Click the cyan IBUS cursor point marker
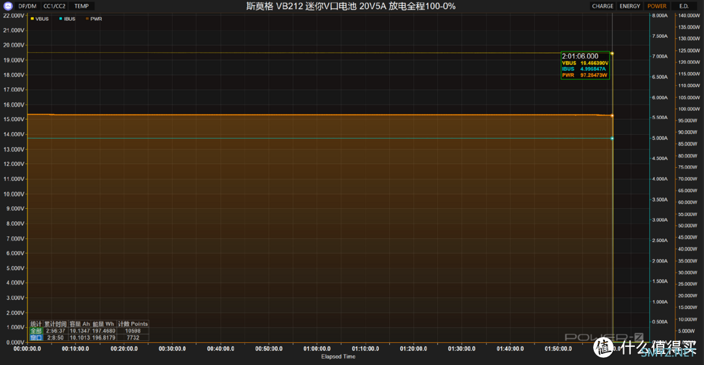 pos(612,139)
